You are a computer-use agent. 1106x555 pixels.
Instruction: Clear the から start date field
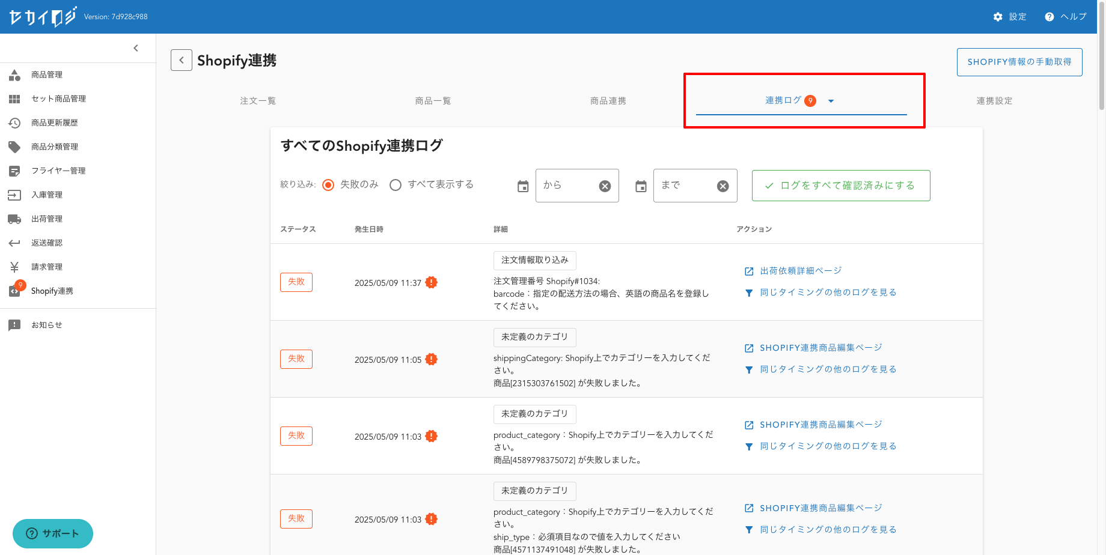tap(605, 186)
